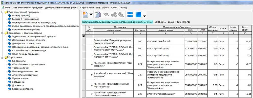Click the Кол-во единиц column header
Screen dimensions: 253x98
tap(234, 29)
